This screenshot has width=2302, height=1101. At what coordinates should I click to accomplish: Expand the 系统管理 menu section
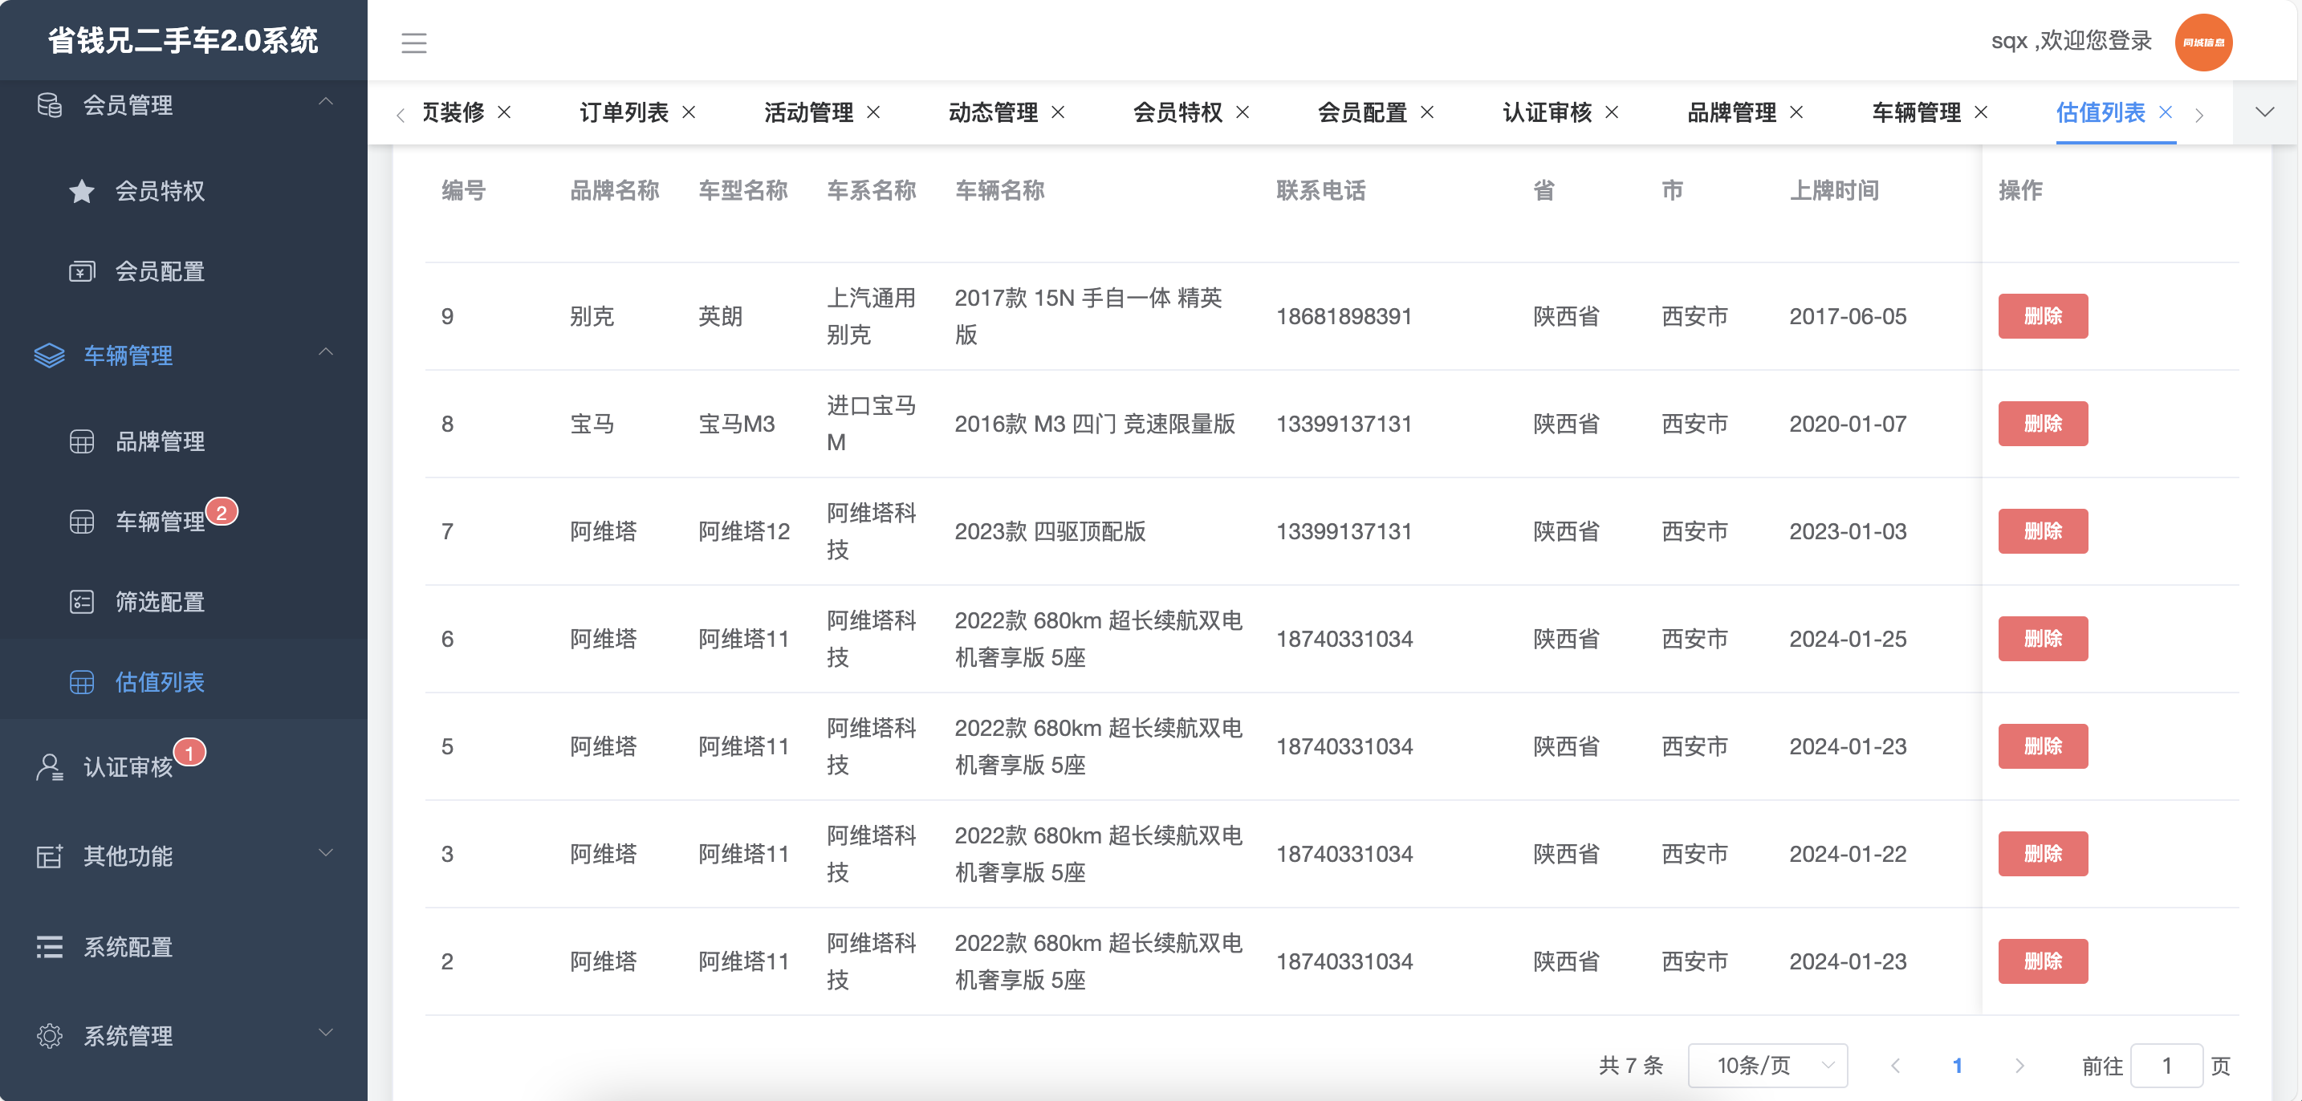[326, 1033]
